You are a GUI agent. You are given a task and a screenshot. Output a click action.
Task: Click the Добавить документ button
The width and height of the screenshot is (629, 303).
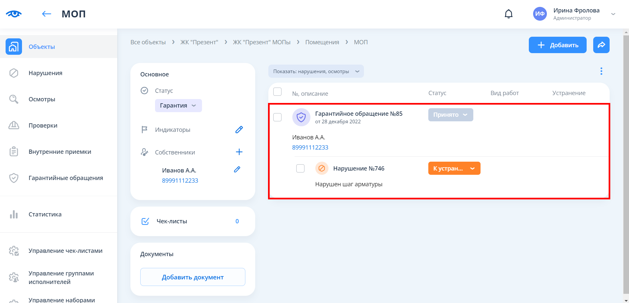pos(192,277)
